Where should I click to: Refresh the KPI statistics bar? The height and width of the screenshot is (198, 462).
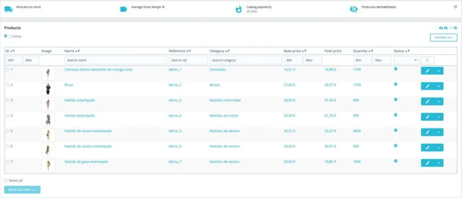455,7
